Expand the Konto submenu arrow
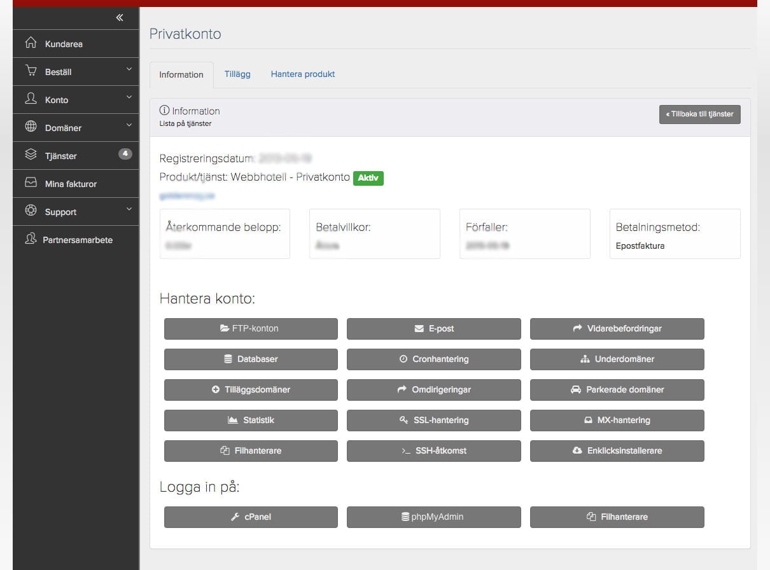The width and height of the screenshot is (770, 570). (x=129, y=97)
